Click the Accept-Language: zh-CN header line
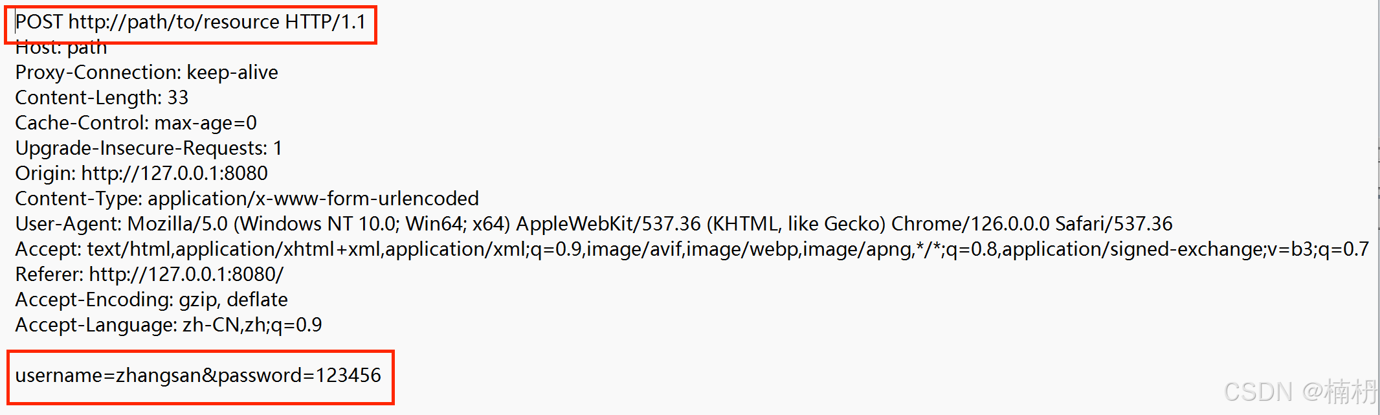1380x415 pixels. tap(168, 325)
